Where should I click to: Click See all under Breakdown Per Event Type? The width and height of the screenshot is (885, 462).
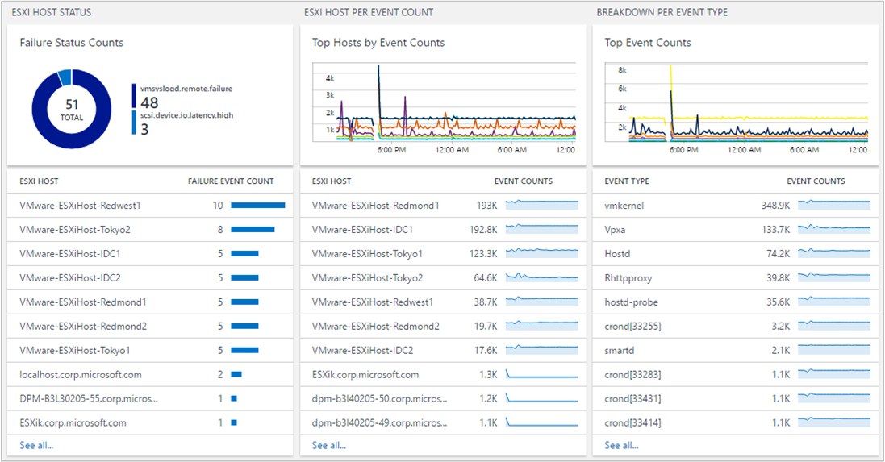[x=621, y=445]
